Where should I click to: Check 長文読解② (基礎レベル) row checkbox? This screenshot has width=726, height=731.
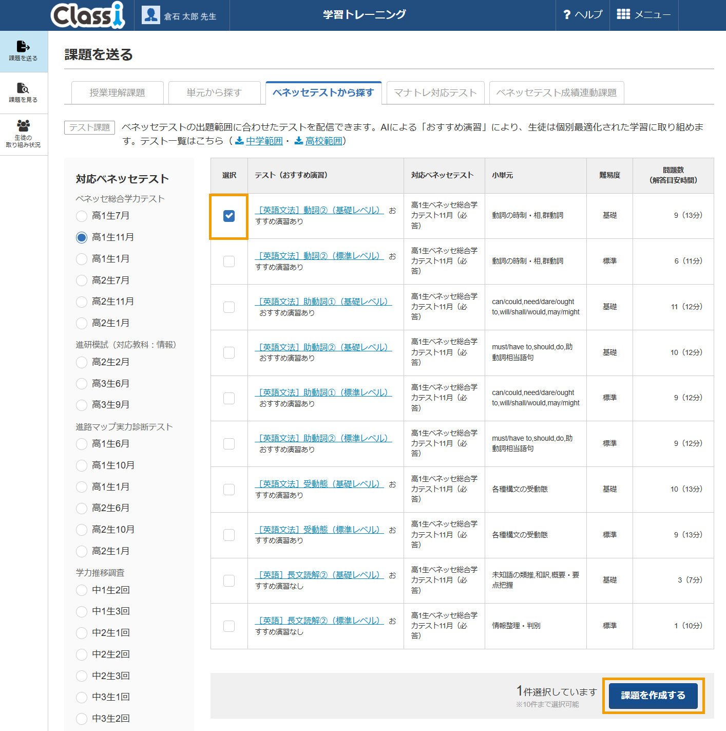tap(229, 581)
